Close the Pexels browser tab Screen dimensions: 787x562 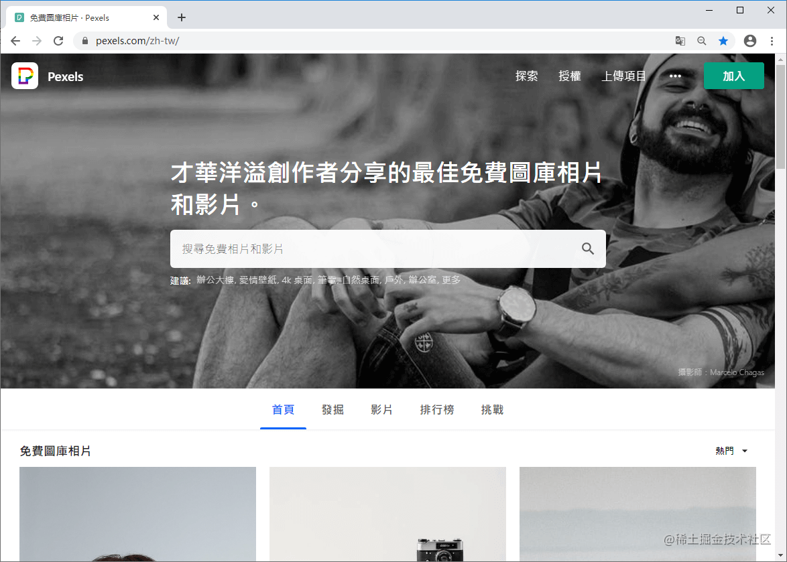coord(156,17)
